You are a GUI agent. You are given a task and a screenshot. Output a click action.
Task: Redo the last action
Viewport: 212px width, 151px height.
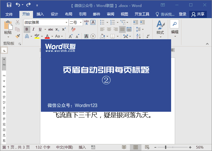(28, 5)
